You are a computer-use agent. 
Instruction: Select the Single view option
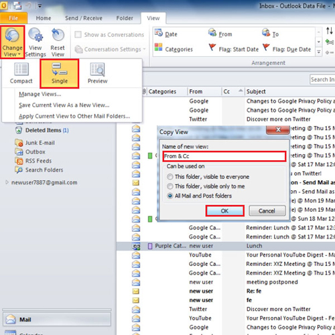pyautogui.click(x=60, y=74)
